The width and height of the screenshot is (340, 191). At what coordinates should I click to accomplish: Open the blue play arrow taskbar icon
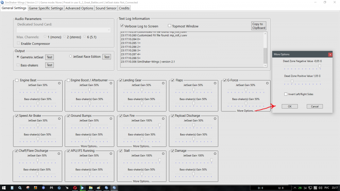pos(82,188)
